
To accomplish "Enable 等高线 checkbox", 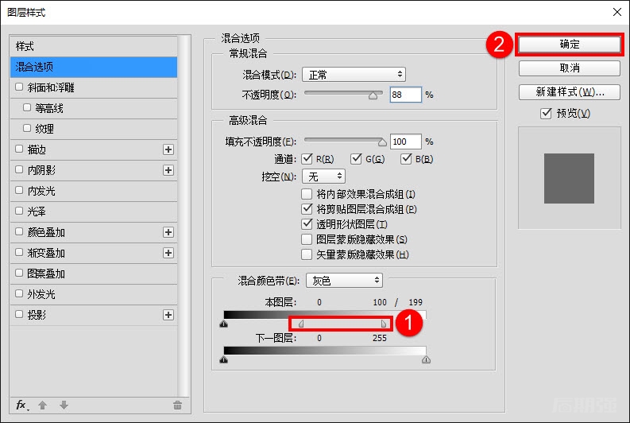I will point(27,107).
